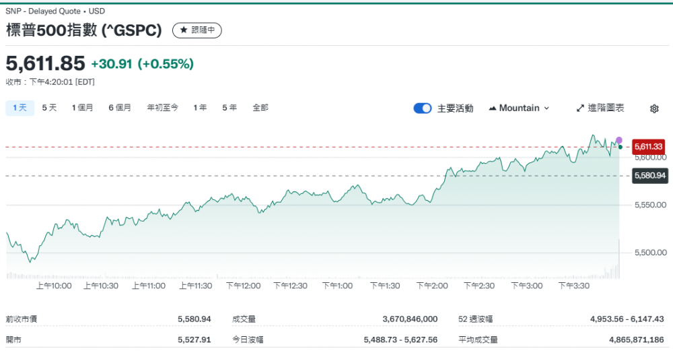673x355 pixels.
Task: Open the 進階圖表 advanced chart view
Action: tap(600, 108)
